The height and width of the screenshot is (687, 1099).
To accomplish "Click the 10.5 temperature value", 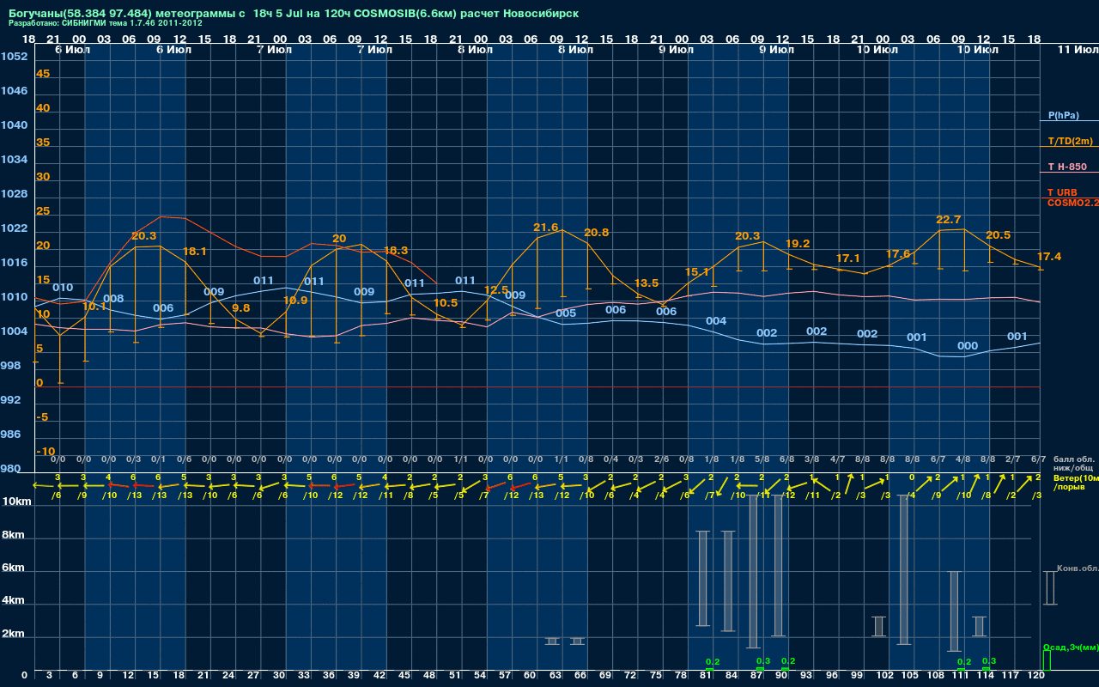I will point(446,303).
